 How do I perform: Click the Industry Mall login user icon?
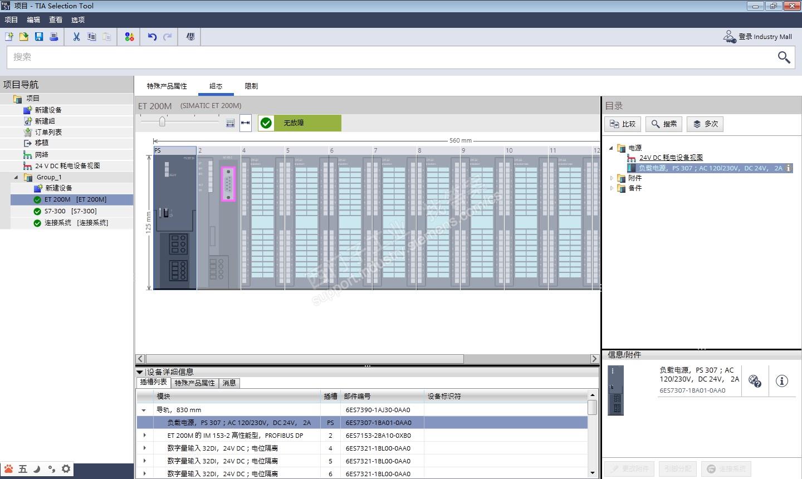[x=729, y=37]
